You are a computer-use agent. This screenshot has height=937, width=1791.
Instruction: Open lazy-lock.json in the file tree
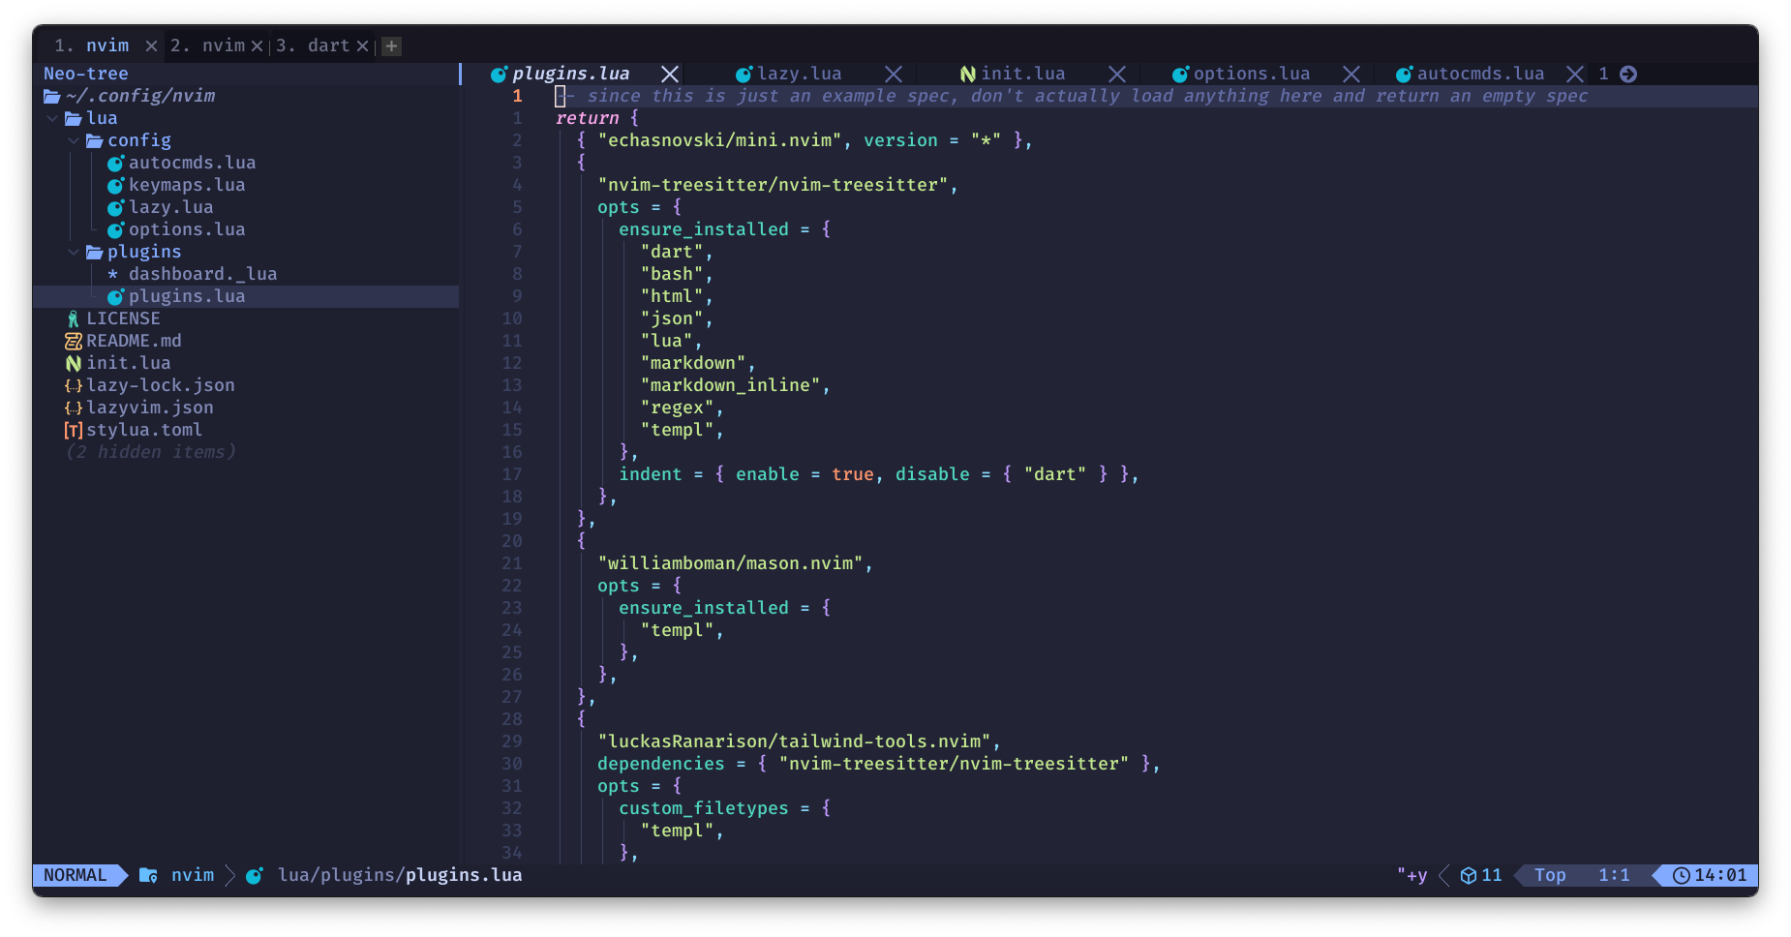(160, 385)
